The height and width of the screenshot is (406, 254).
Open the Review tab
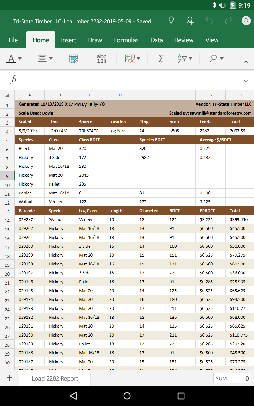(184, 40)
